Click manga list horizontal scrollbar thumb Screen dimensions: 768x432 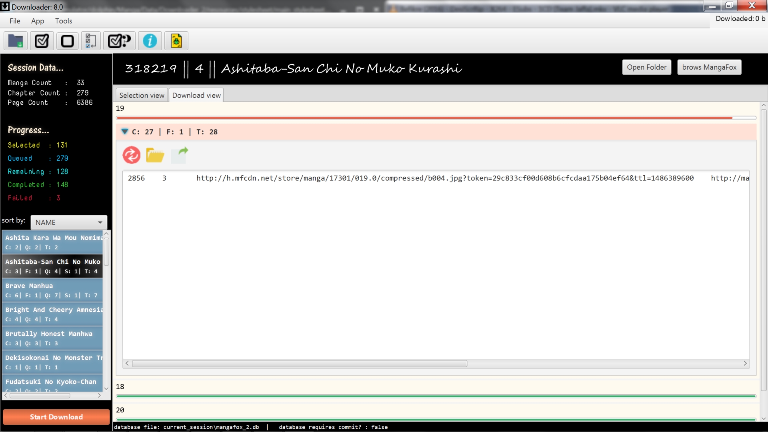coord(40,396)
